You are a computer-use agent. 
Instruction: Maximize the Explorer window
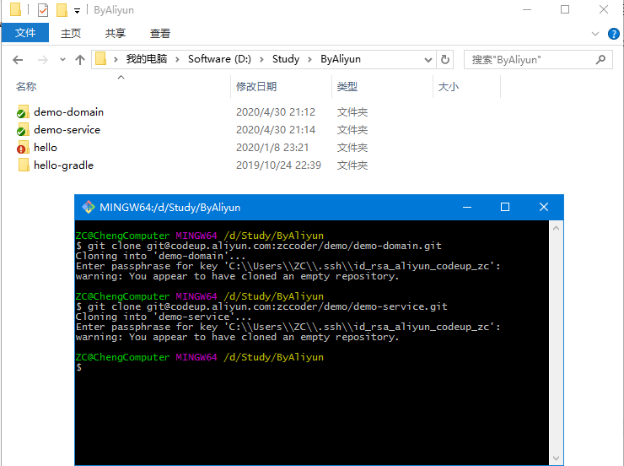point(565,9)
